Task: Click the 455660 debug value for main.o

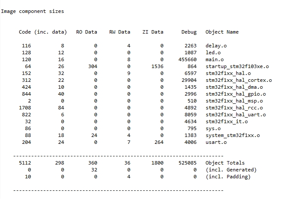Action: click(x=188, y=59)
